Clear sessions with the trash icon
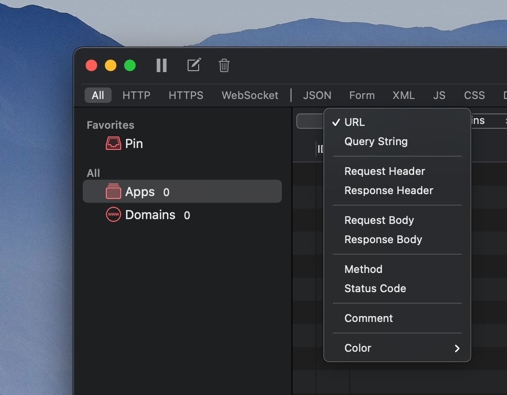507x395 pixels. click(x=224, y=65)
